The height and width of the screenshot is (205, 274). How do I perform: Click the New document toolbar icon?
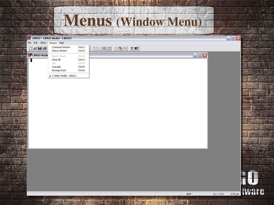pyautogui.click(x=31, y=48)
